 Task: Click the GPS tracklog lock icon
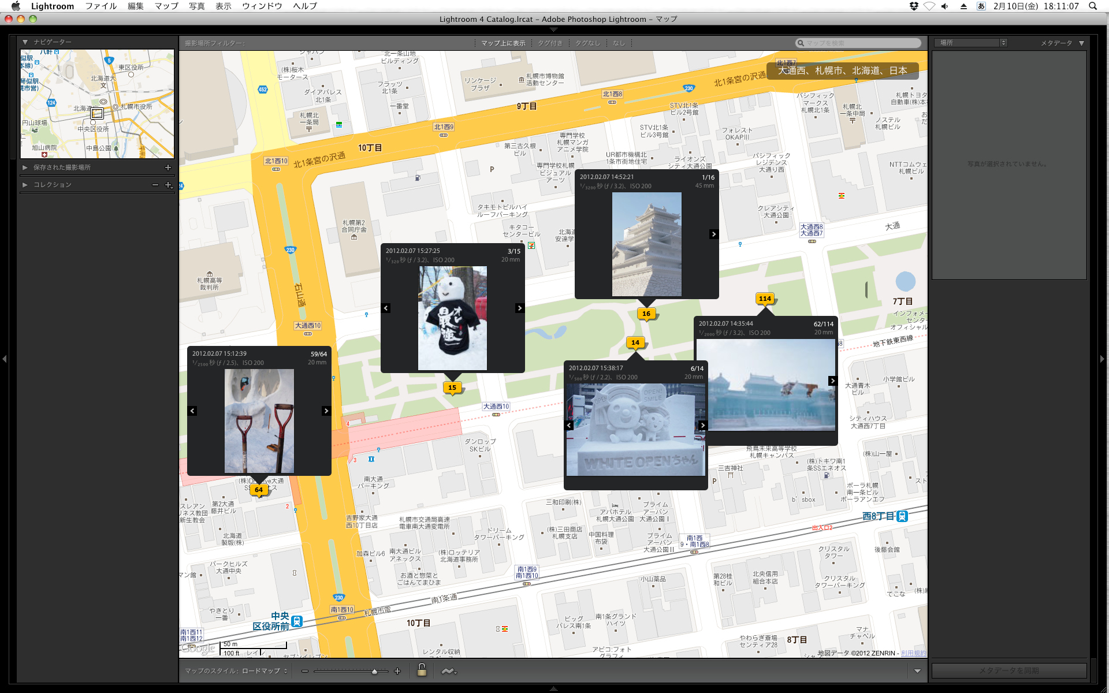coord(422,670)
